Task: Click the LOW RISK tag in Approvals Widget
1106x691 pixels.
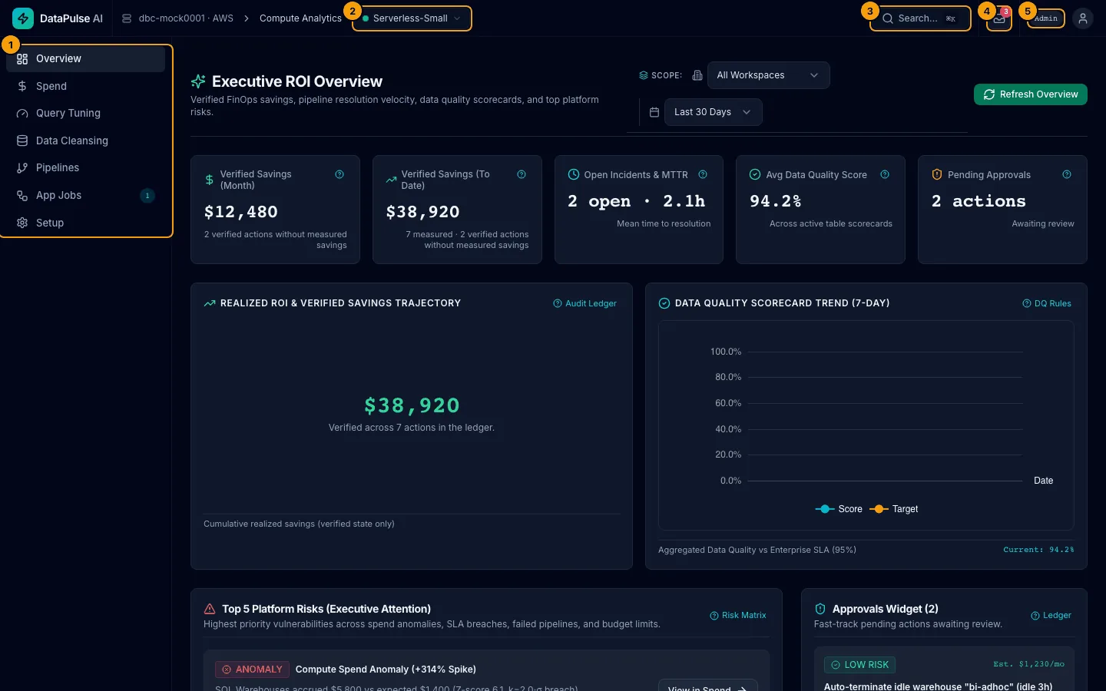Action: pyautogui.click(x=859, y=665)
